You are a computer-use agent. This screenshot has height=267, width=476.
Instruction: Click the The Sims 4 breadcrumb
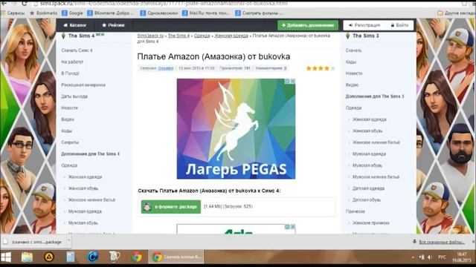(178, 36)
